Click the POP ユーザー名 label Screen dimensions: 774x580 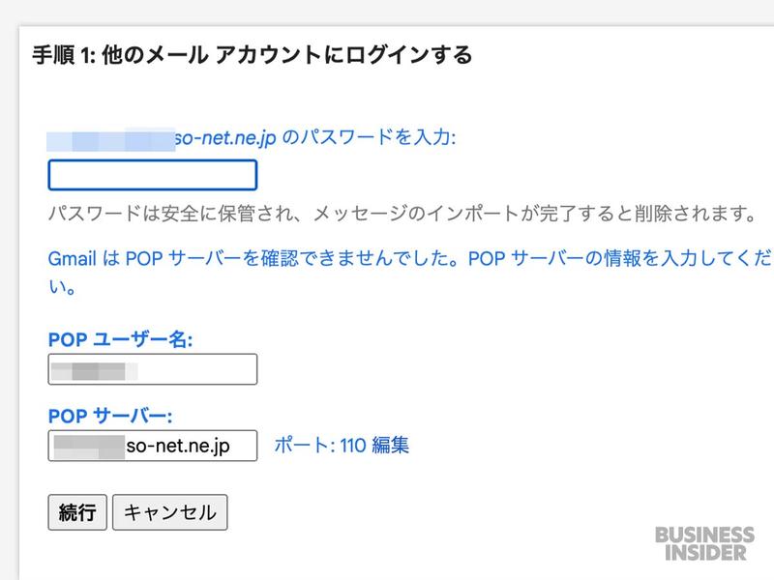[x=120, y=339]
